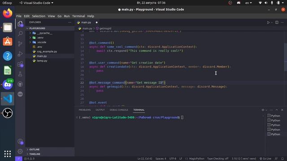
Task: Maximize the terminal panel size
Action: point(277,110)
